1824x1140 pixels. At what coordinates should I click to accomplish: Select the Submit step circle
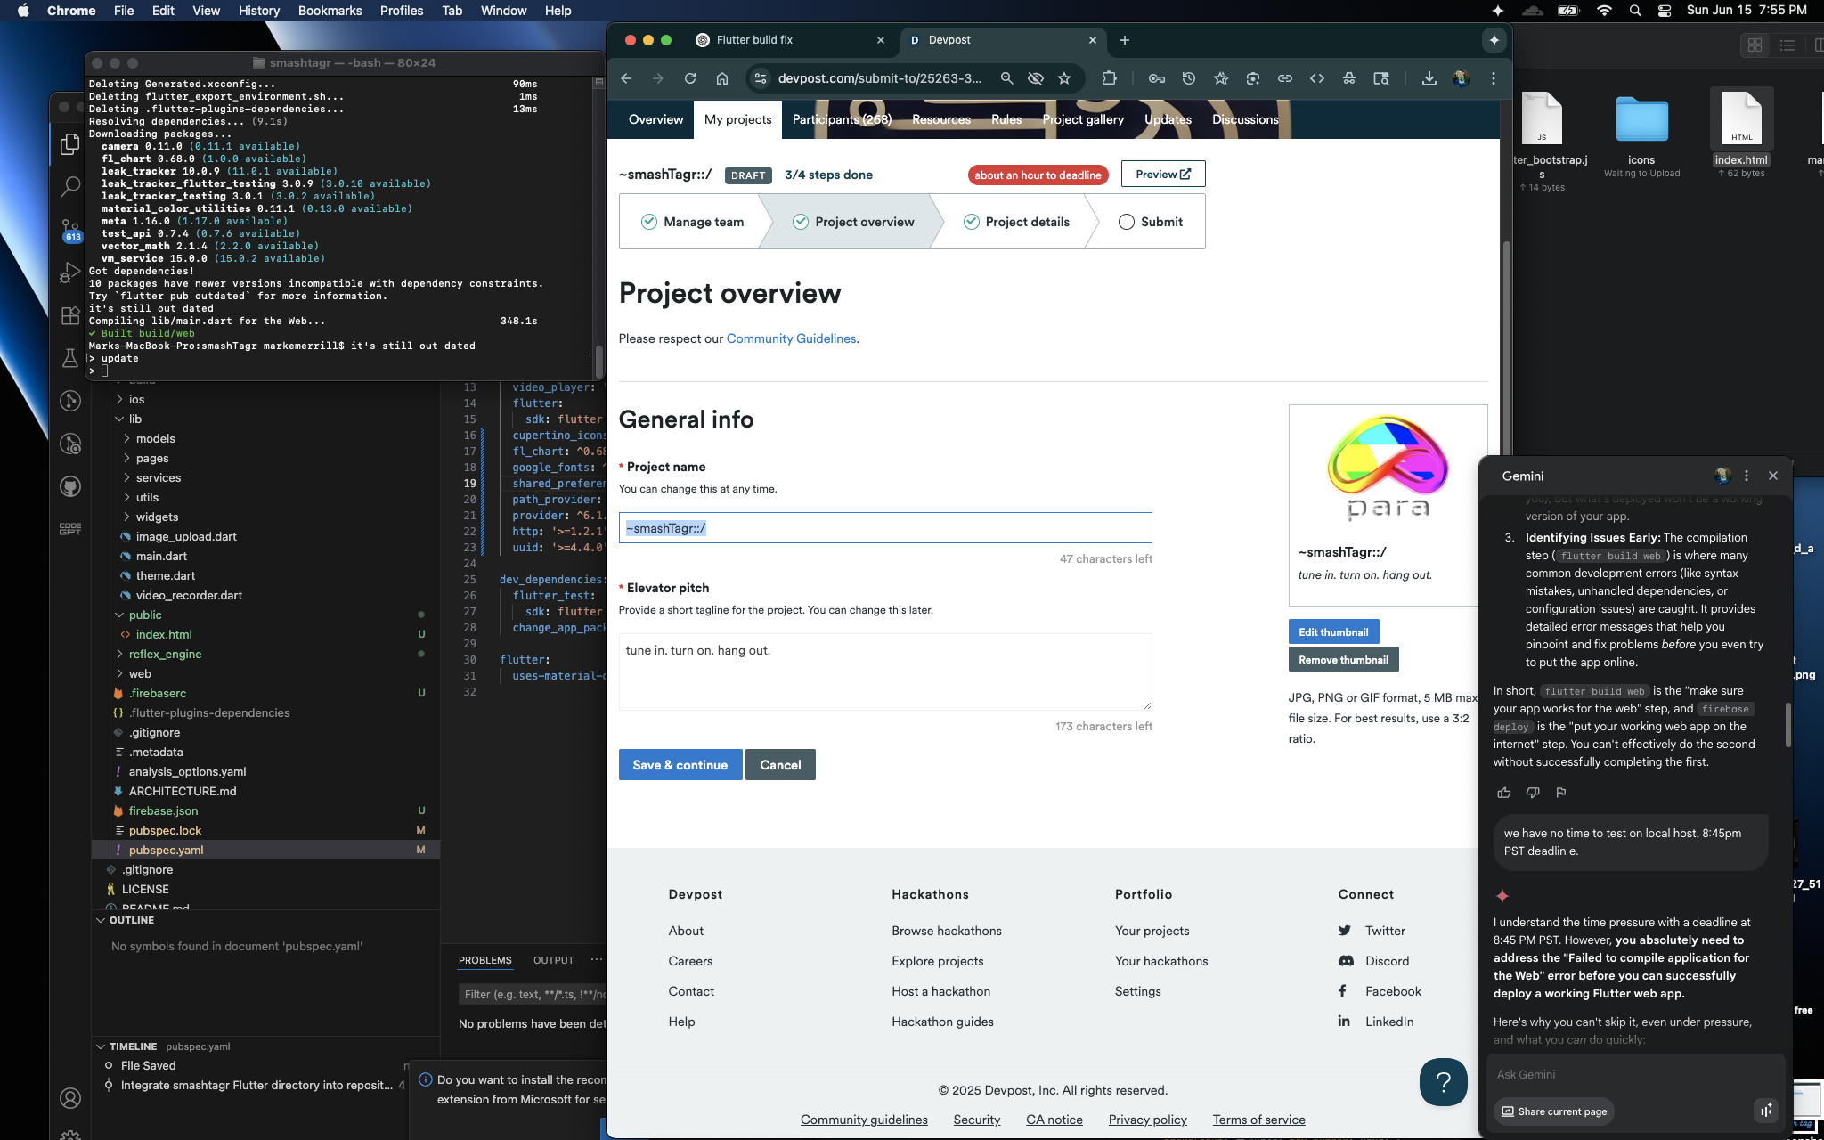(1126, 222)
